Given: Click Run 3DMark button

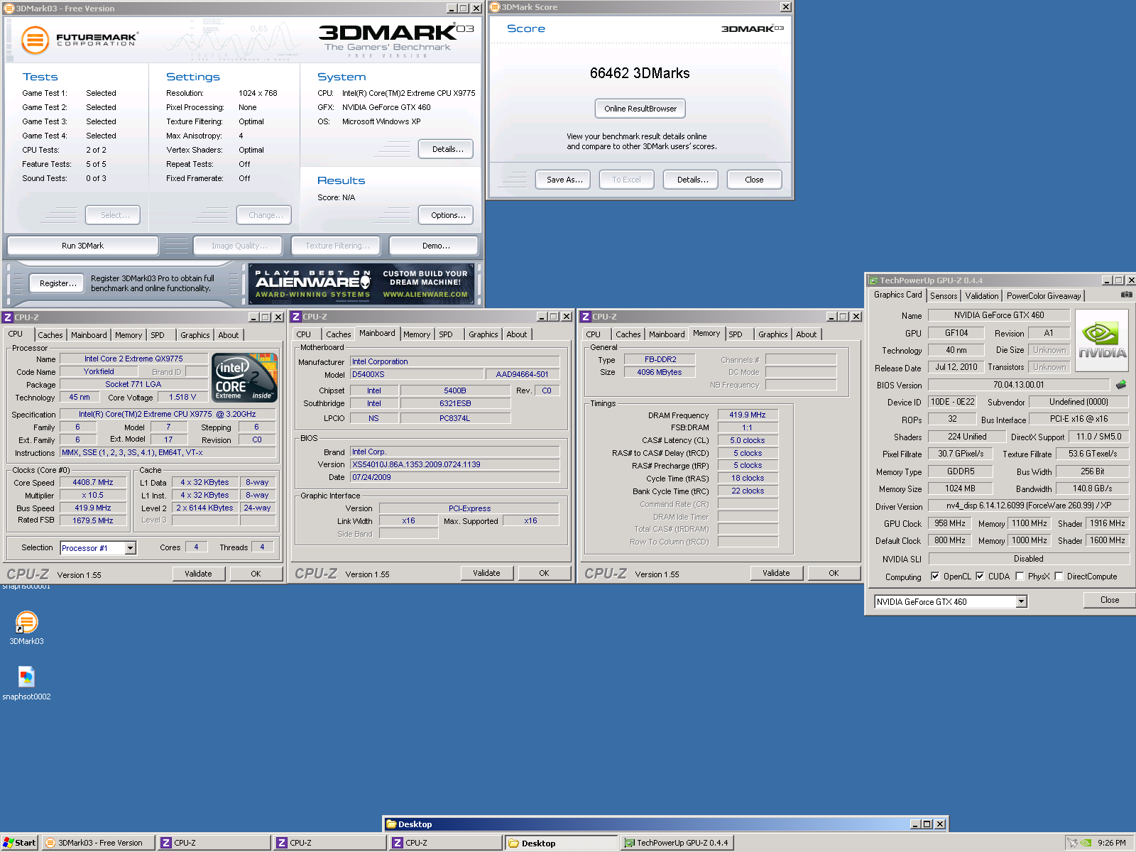Looking at the screenshot, I should [x=82, y=246].
